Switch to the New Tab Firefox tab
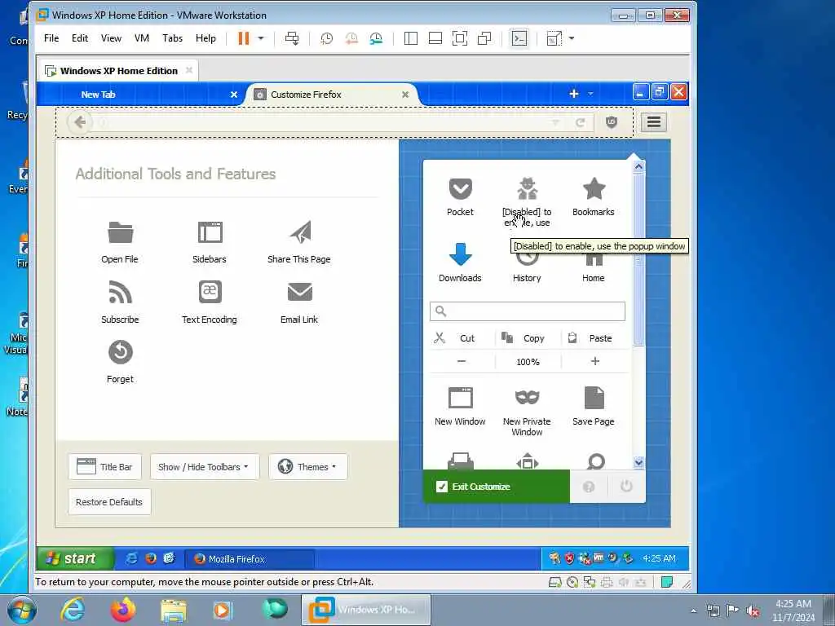The width and height of the screenshot is (835, 626). 140,95
